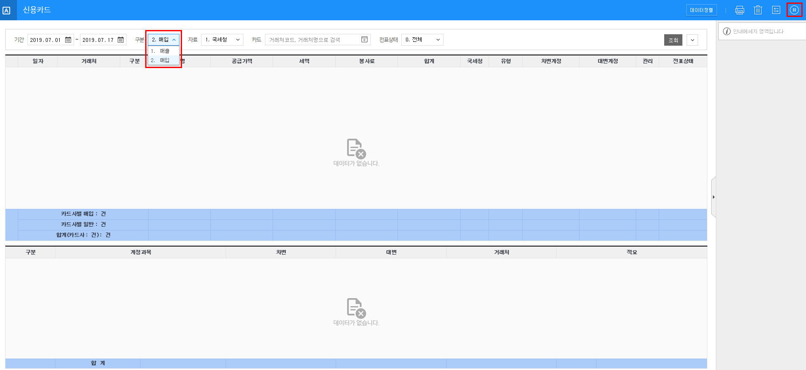Click the circular four-dot menu icon

pos(794,10)
